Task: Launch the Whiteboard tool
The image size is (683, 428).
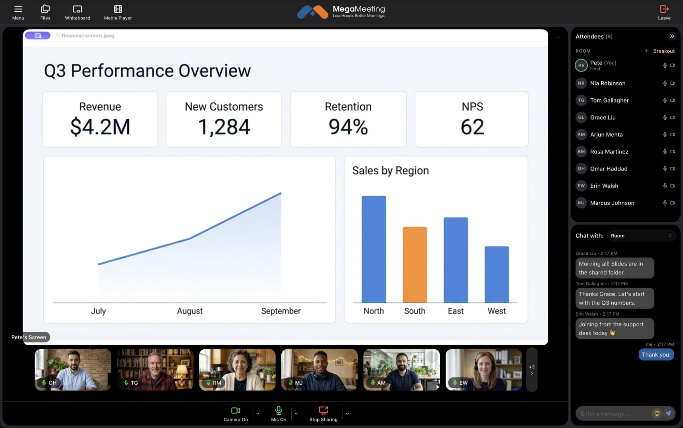Action: pos(78,12)
